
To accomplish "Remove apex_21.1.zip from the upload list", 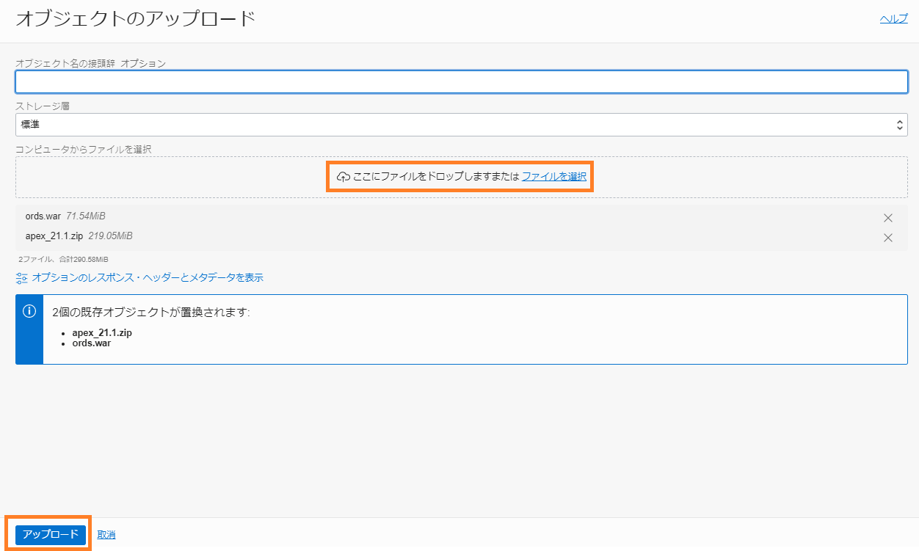I will (887, 238).
